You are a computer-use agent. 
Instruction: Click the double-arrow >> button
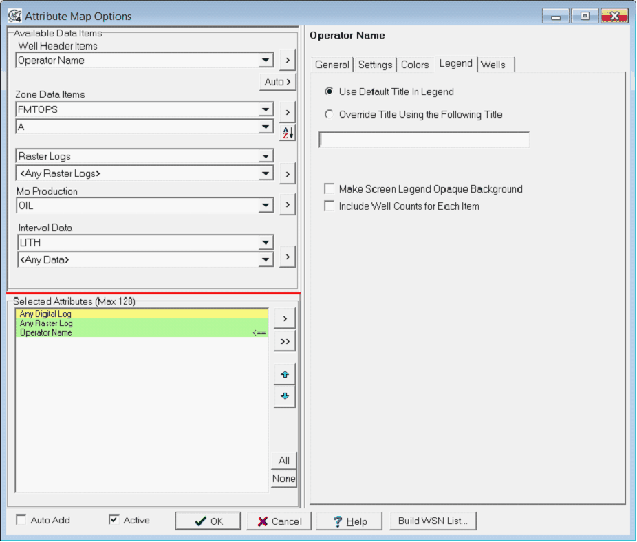click(284, 341)
